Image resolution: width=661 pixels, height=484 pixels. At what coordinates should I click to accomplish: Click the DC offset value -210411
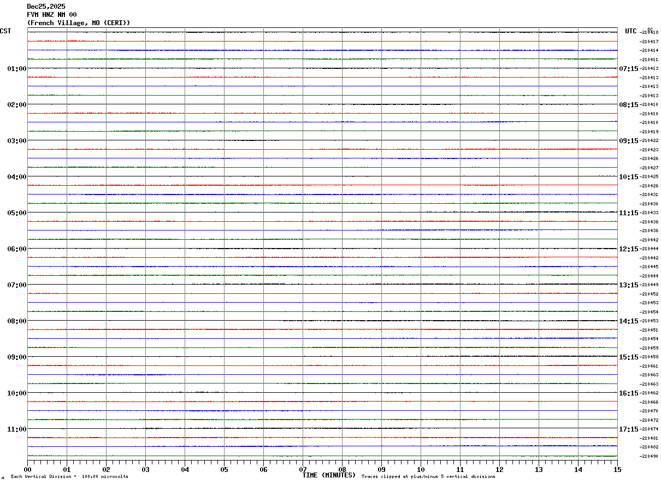coord(649,60)
